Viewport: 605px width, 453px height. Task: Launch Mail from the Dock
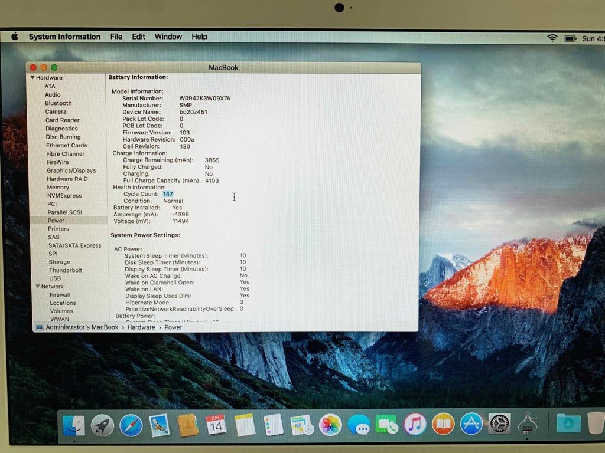tap(159, 425)
